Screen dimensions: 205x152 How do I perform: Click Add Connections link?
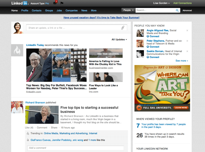point(182,3)
